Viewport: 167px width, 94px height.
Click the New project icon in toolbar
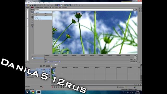tap(26, 5)
